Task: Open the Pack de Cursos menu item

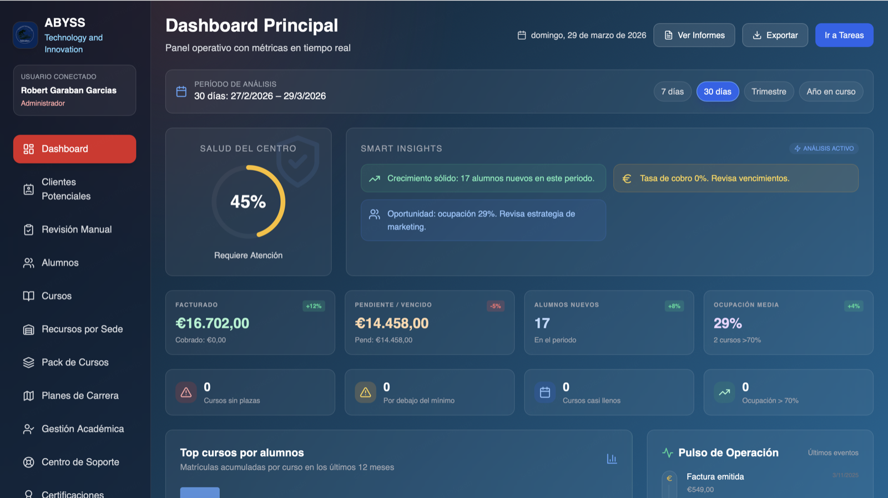Action: coord(74,363)
